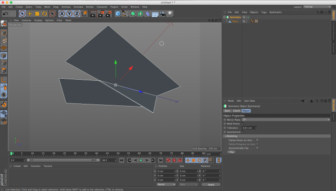Disable the Symmetrical checkbox

(x=243, y=132)
